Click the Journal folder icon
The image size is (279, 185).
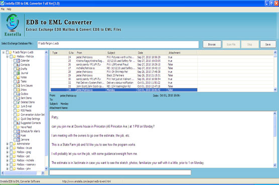[x=19, y=73]
